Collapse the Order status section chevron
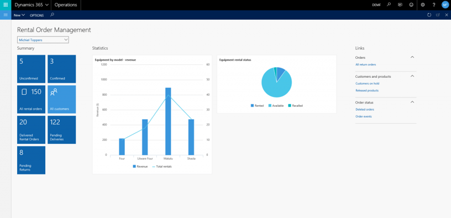The height and width of the screenshot is (218, 451). click(x=412, y=102)
